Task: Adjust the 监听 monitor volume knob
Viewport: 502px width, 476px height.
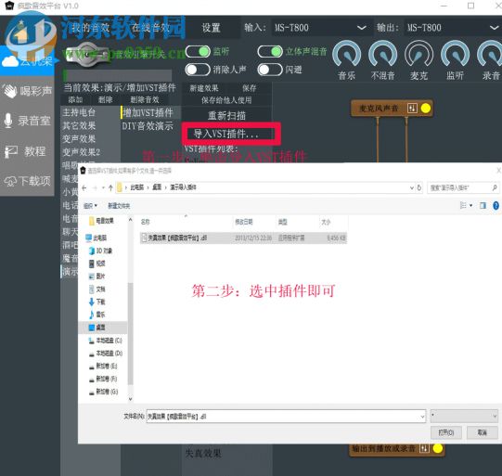Action: (x=455, y=55)
